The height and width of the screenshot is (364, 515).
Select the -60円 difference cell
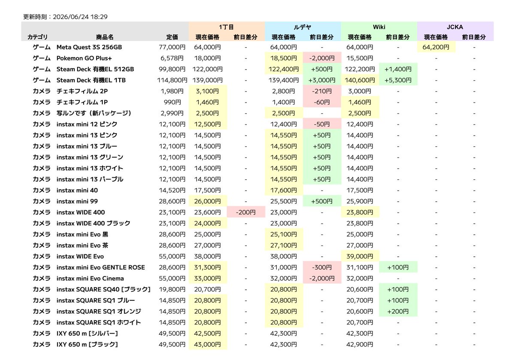tap(322, 102)
